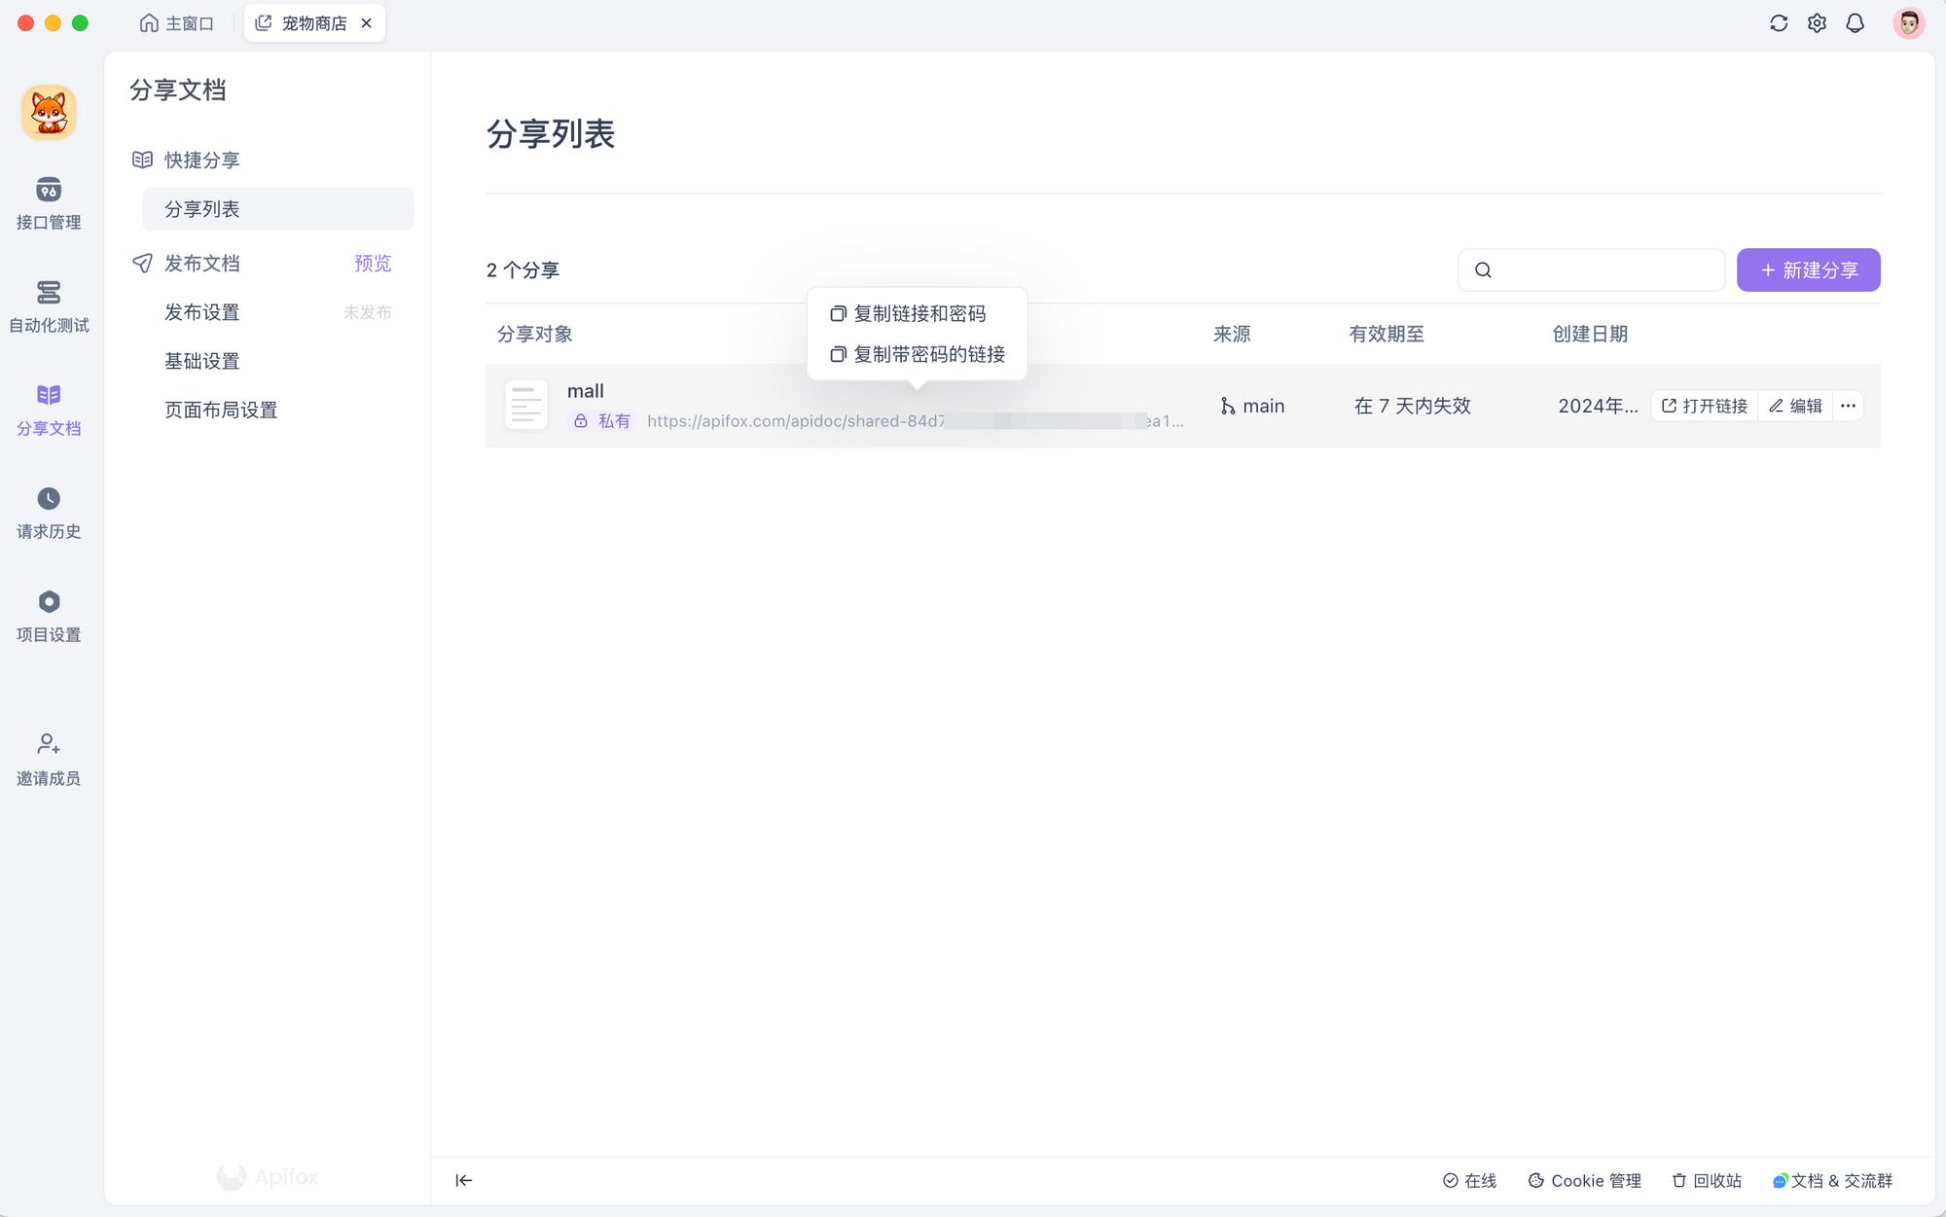
Task: Open 自动化测试 in the sidebar
Action: point(49,305)
